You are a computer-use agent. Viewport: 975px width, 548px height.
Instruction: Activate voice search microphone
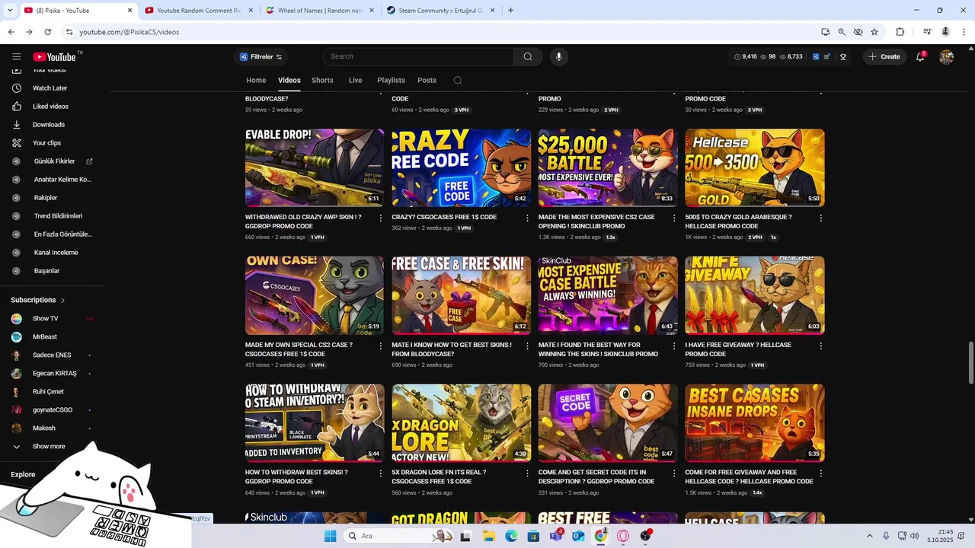pos(559,56)
